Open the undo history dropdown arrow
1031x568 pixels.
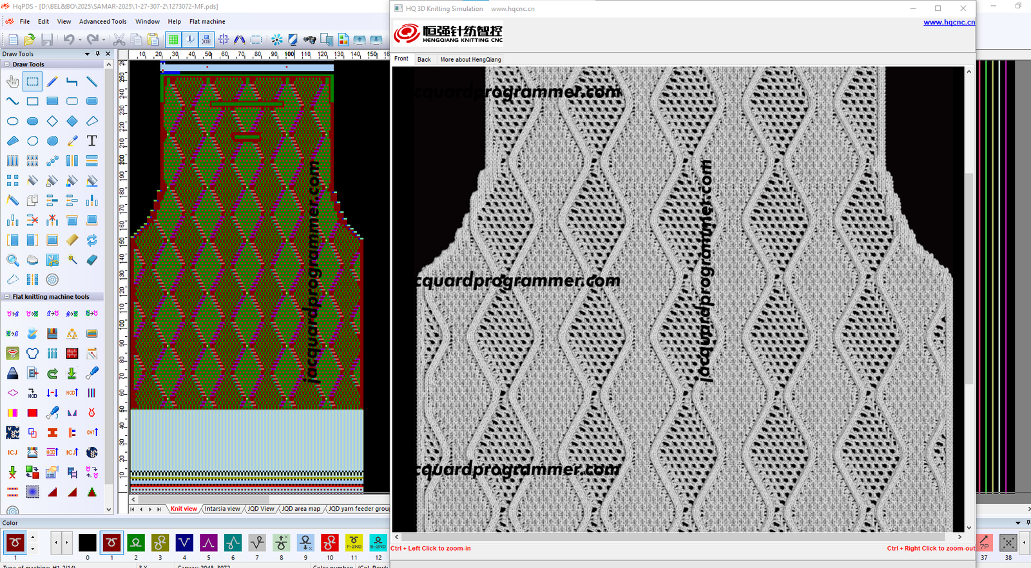tap(80, 40)
